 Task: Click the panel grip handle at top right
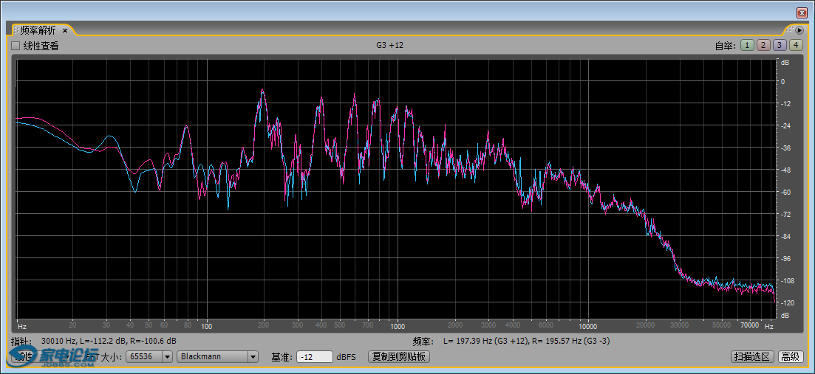[x=791, y=30]
